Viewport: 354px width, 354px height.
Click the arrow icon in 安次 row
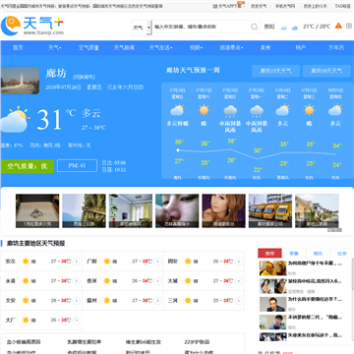click(x=77, y=262)
